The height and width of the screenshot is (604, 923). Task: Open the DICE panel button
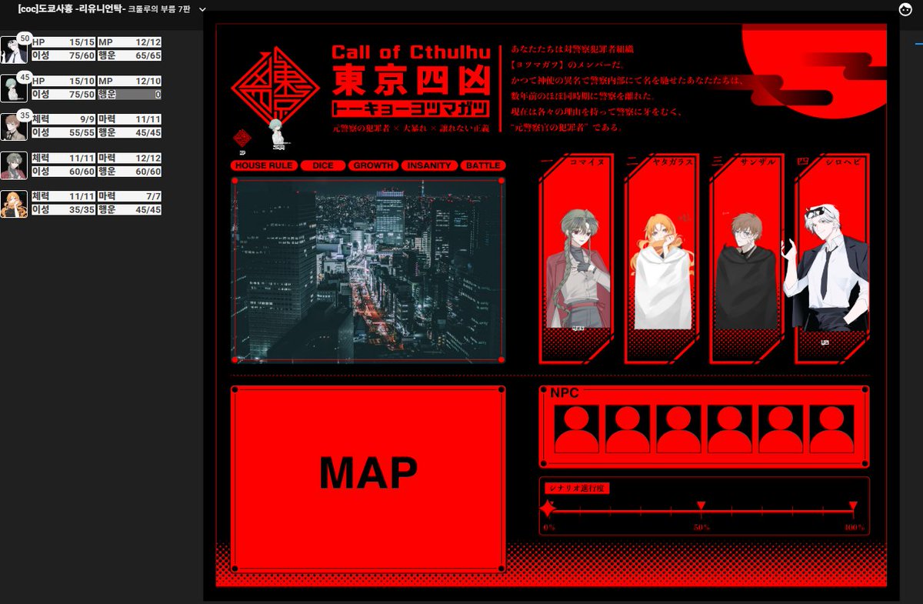point(323,165)
